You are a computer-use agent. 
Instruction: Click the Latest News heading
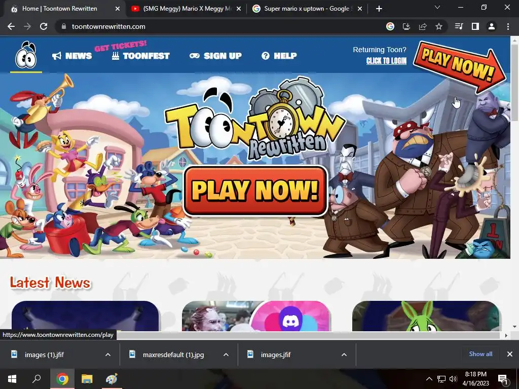50,283
